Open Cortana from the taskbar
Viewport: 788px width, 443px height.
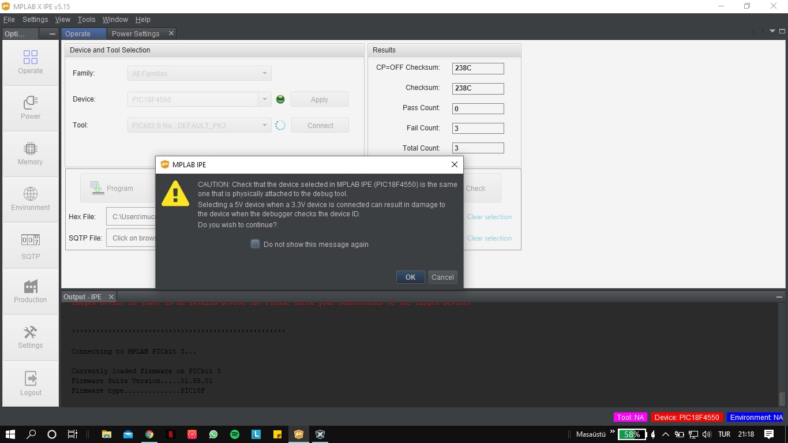pyautogui.click(x=52, y=434)
